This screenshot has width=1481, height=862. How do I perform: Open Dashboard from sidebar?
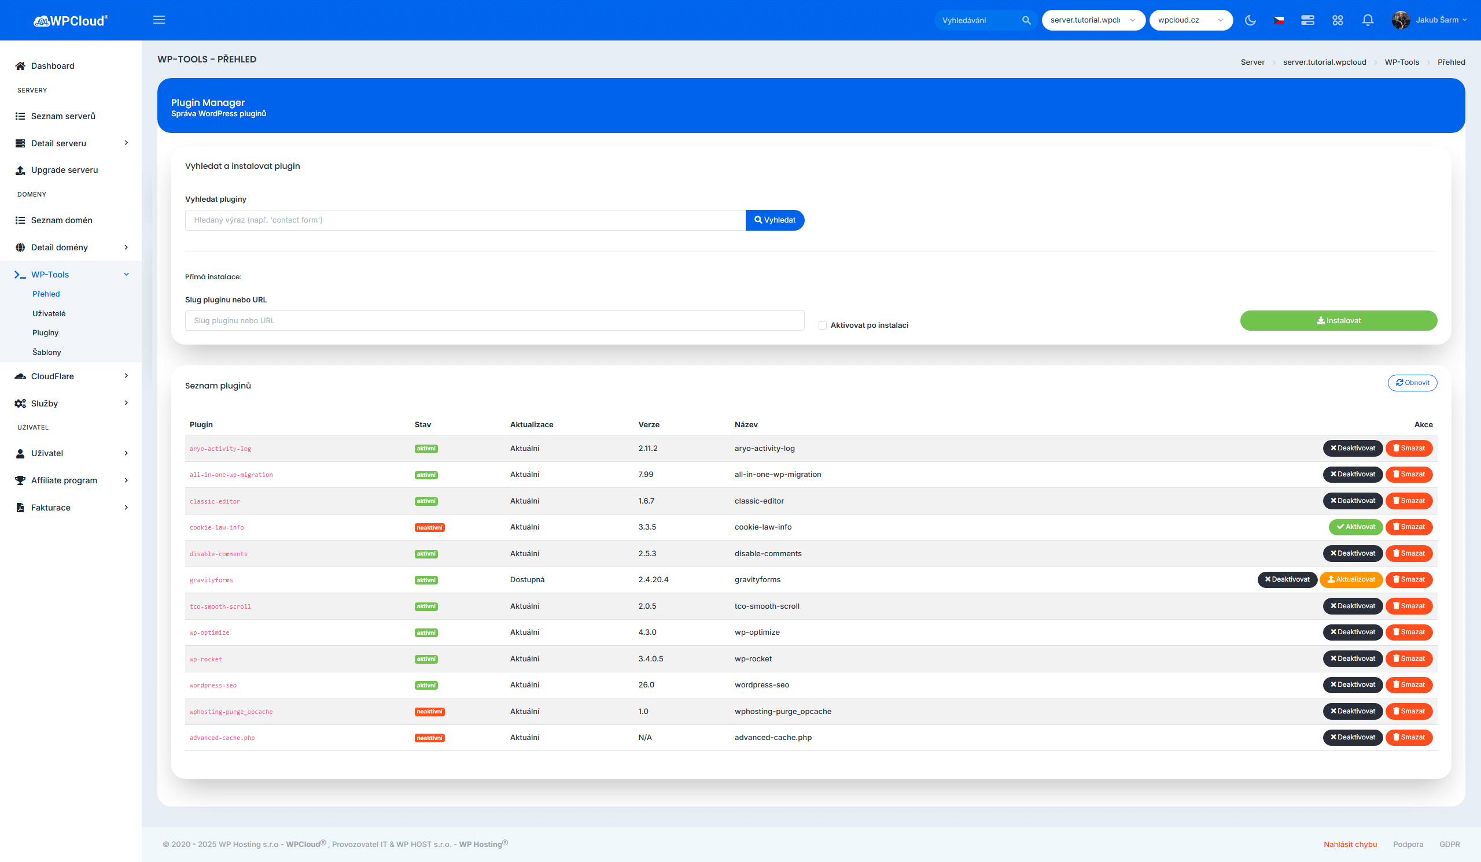pos(52,66)
